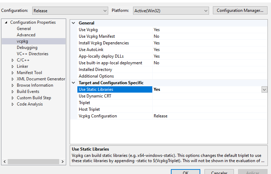Select General in the properties tree
The image size is (271, 174).
[x=24, y=29]
